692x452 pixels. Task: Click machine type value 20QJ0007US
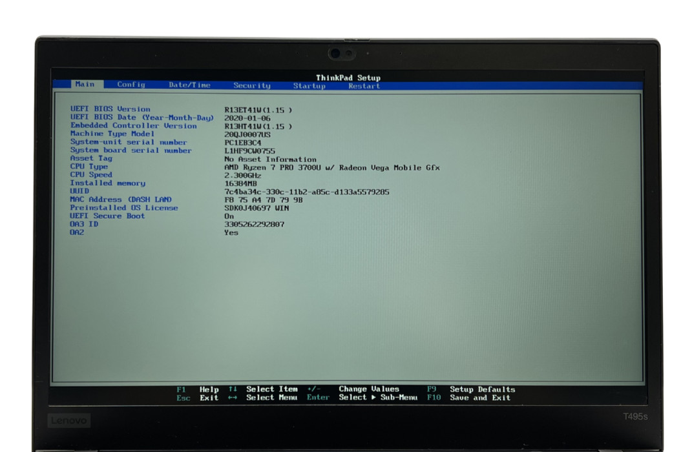click(247, 134)
